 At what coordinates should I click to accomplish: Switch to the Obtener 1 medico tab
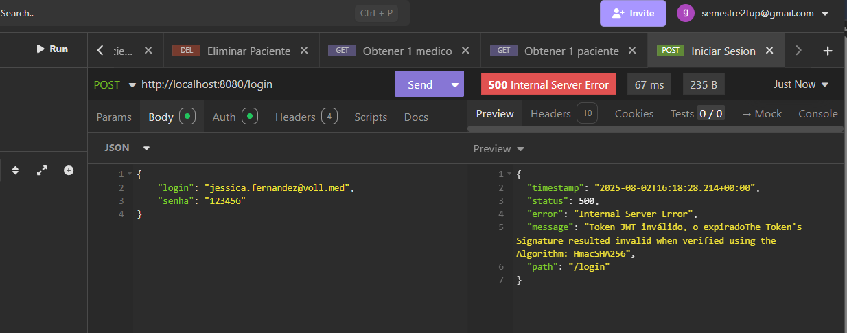coord(407,51)
